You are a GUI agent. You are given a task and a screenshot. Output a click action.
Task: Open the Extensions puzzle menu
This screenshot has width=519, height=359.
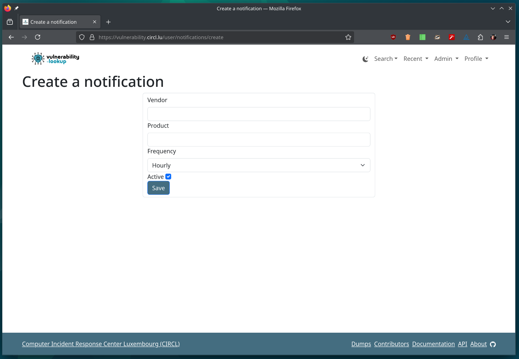(480, 37)
